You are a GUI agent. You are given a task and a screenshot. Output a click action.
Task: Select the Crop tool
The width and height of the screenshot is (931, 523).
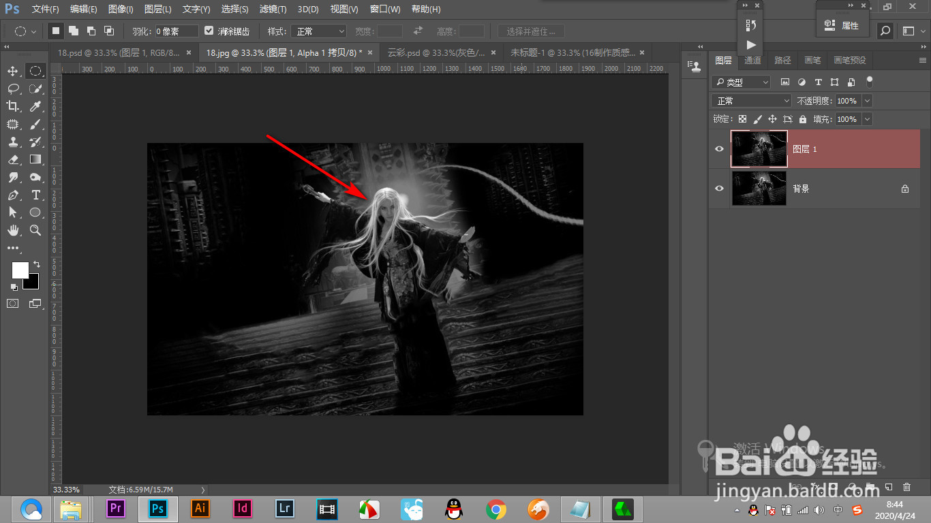pos(13,106)
